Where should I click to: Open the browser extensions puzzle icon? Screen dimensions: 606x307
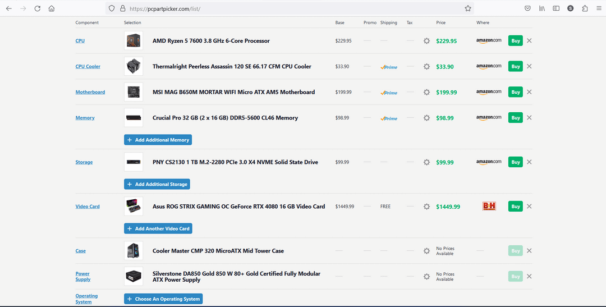[x=585, y=8]
